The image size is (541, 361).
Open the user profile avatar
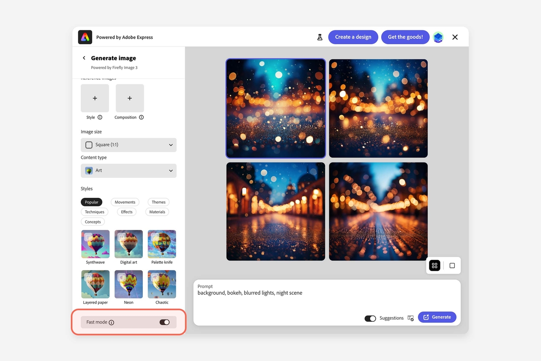pos(438,37)
